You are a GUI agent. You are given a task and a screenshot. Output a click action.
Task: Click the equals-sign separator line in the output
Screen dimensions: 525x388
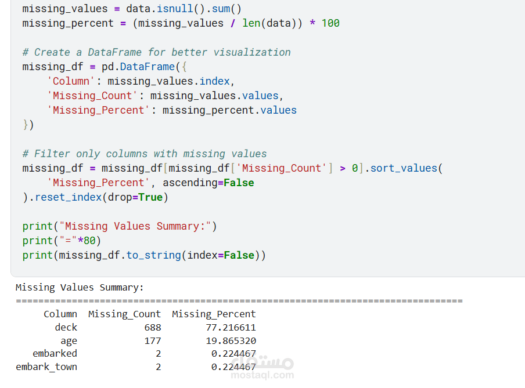[239, 300]
